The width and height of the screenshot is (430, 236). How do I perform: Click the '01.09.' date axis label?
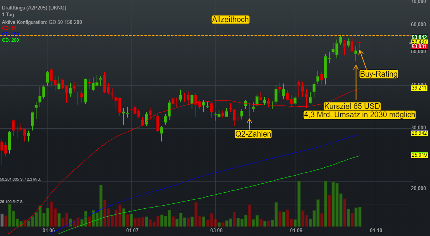click(x=297, y=231)
